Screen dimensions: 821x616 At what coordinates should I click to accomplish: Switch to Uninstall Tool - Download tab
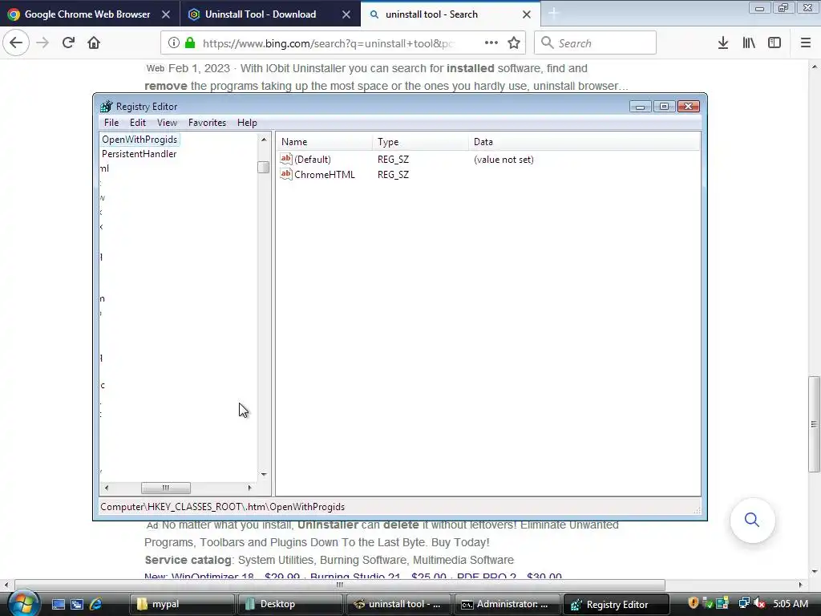(261, 14)
